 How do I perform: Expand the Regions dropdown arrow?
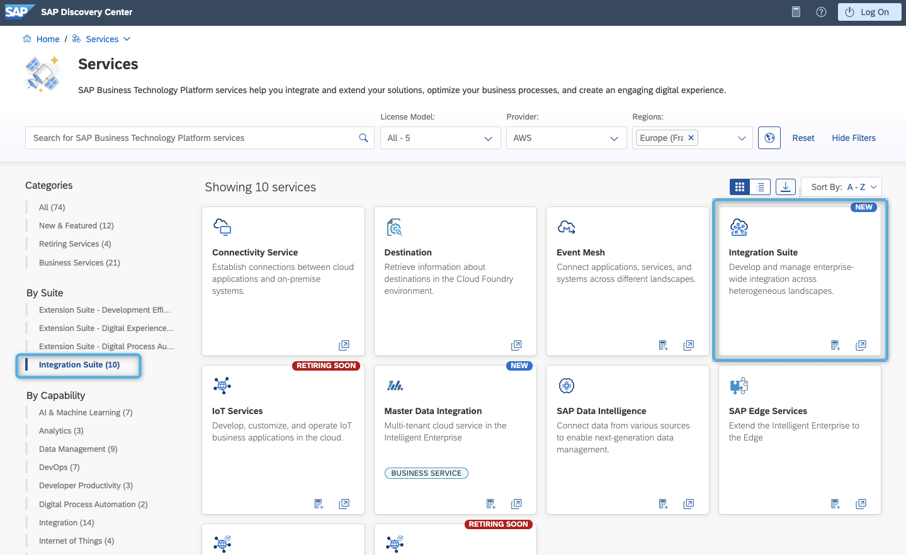click(x=742, y=138)
